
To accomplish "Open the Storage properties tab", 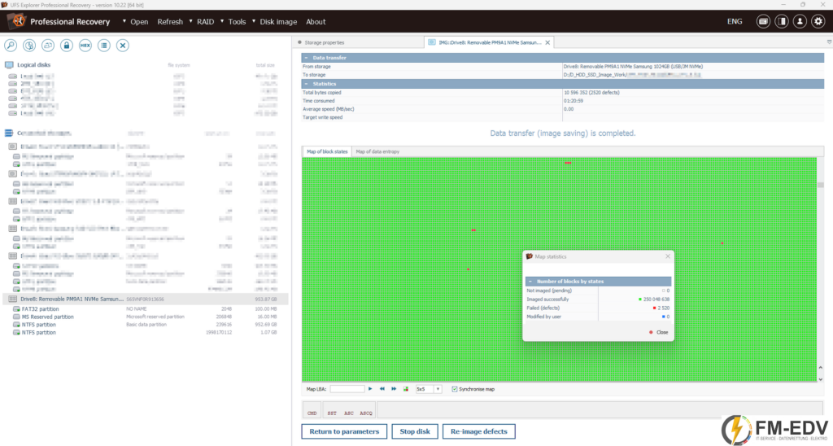I will coord(324,42).
